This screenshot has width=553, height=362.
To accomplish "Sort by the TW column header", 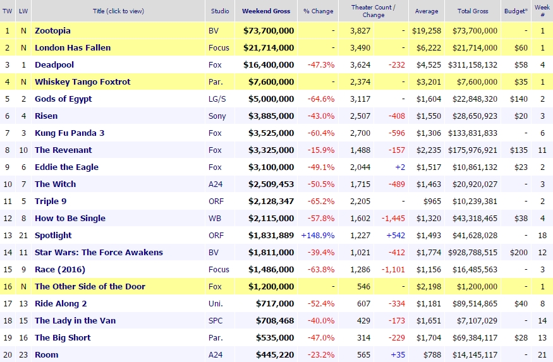I will tap(7, 11).
